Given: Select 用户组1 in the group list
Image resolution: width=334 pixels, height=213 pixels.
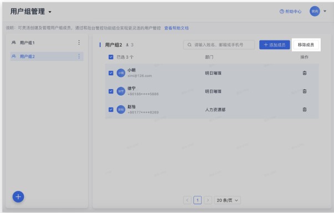Looking at the screenshot, I should pyautogui.click(x=47, y=43).
